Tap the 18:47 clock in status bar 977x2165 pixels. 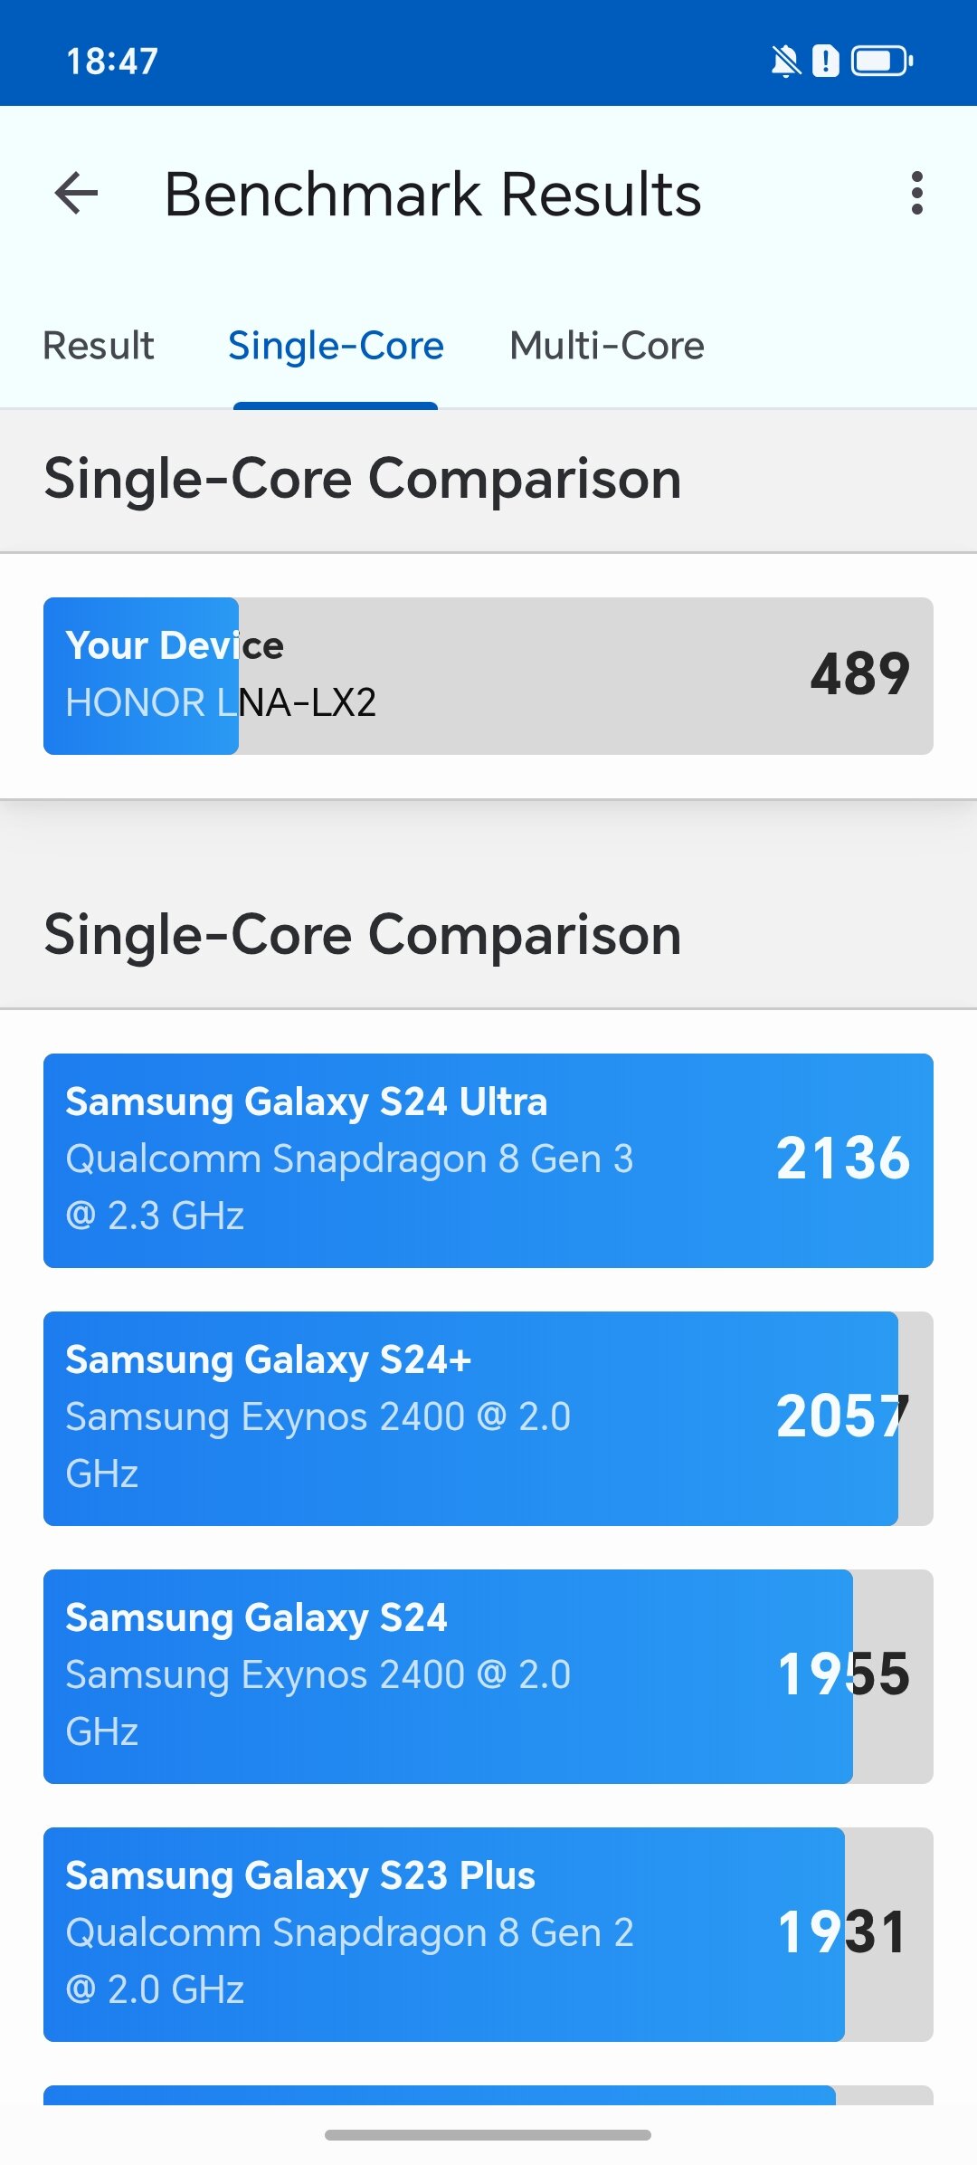coord(112,62)
